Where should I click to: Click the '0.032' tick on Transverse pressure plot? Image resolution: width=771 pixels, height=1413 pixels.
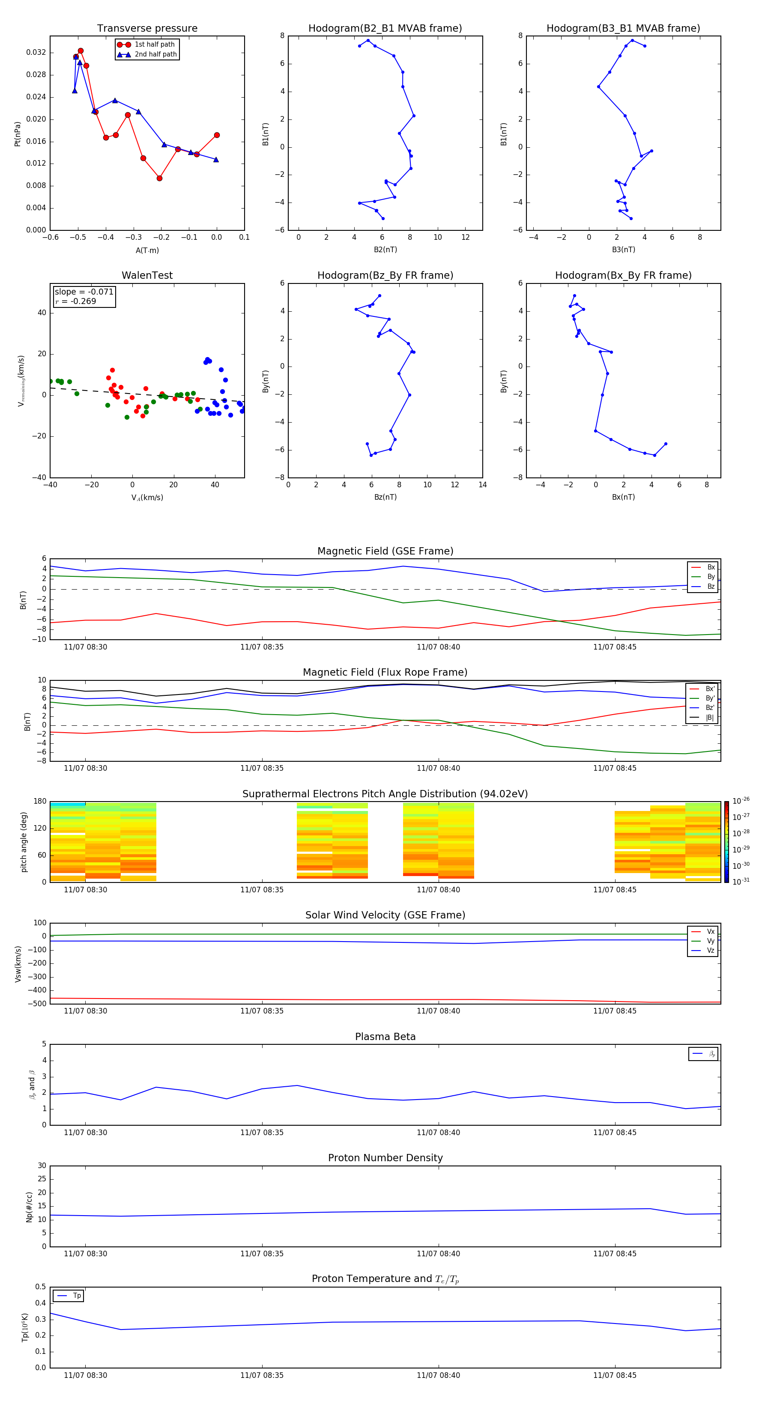[x=36, y=53]
